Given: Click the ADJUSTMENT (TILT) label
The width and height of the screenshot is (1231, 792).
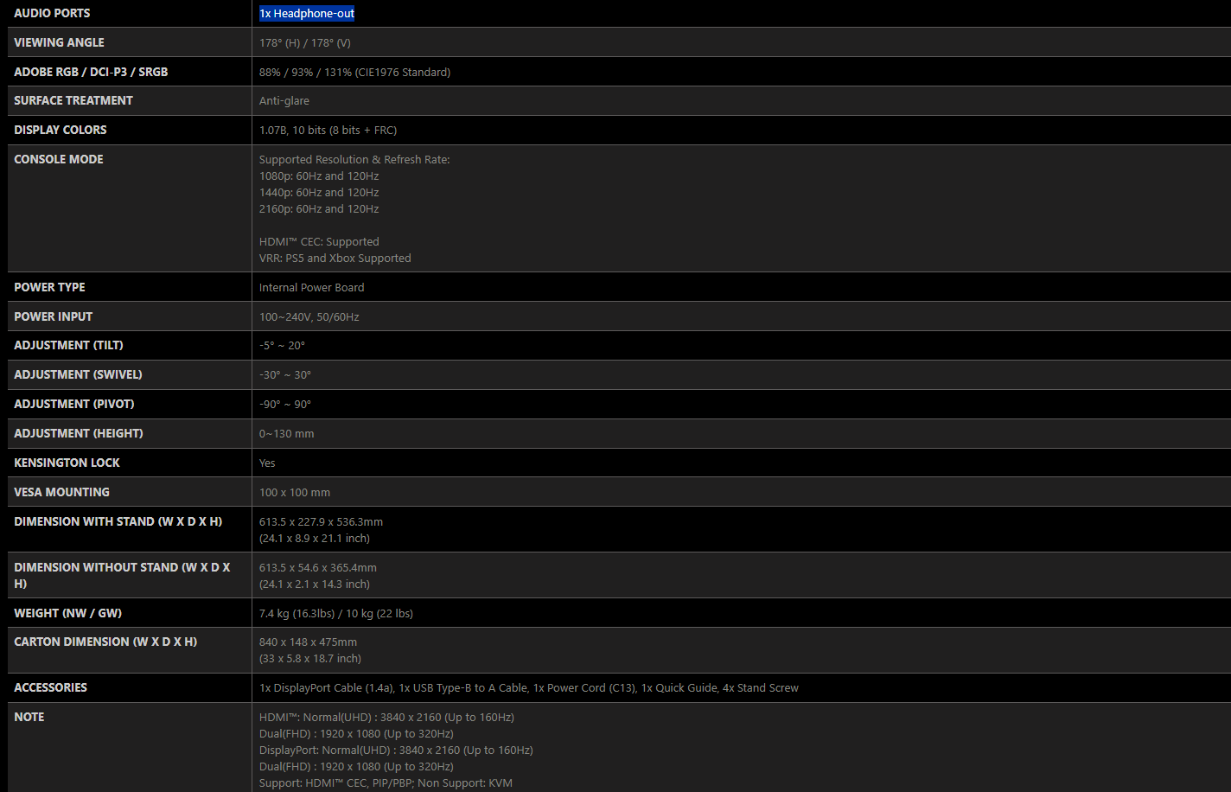Looking at the screenshot, I should click(x=68, y=345).
